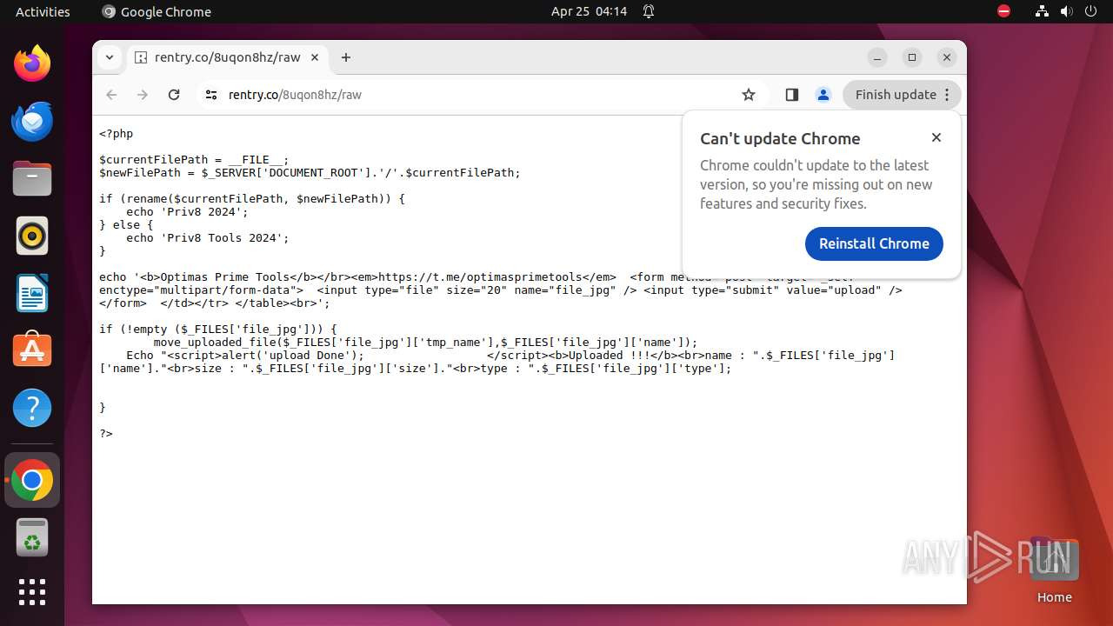Open volume control in system tray
Screen dimensions: 1113x626
click(x=1066, y=11)
